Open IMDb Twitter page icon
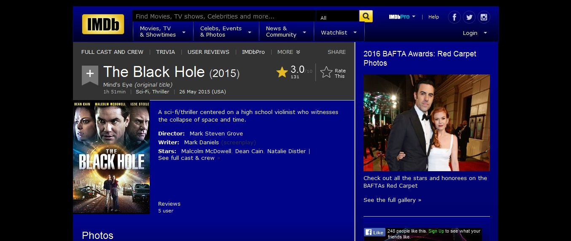This screenshot has width=571, height=241. (x=469, y=17)
